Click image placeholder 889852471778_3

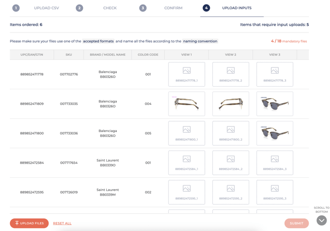(x=274, y=74)
